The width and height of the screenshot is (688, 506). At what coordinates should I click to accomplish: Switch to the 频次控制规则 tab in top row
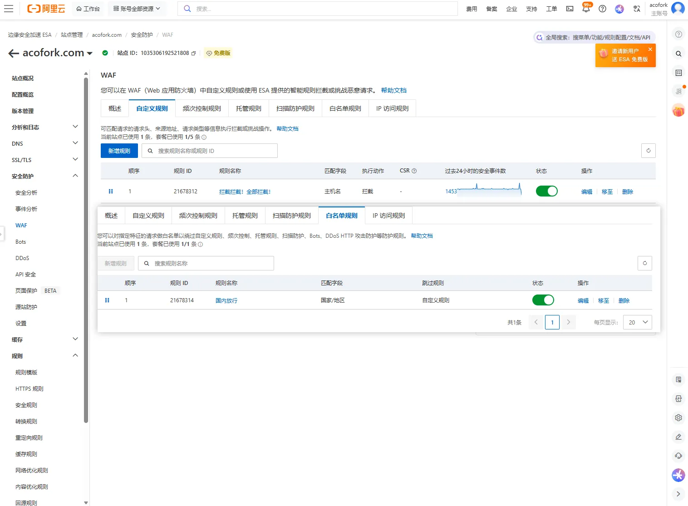pyautogui.click(x=201, y=108)
